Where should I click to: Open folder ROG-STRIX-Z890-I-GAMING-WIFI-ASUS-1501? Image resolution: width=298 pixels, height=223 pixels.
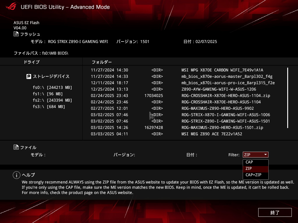(x=226, y=121)
